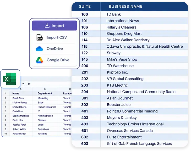The image size is (191, 151).
Task: Click the Finance cell
Action: click(x=45, y=120)
